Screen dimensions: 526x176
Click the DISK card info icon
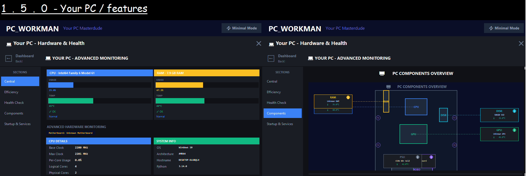[x=514, y=111]
